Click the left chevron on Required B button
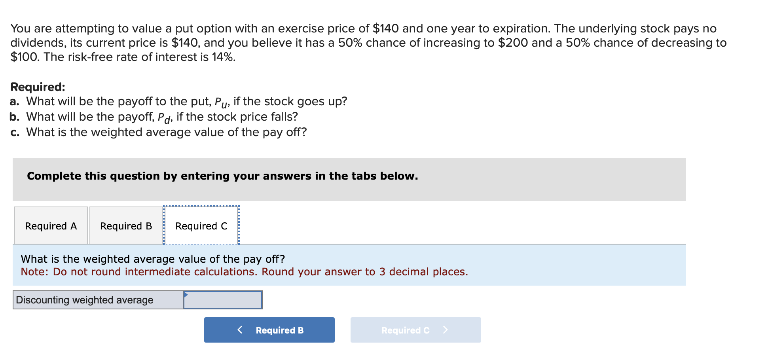The width and height of the screenshot is (768, 360). 239,330
